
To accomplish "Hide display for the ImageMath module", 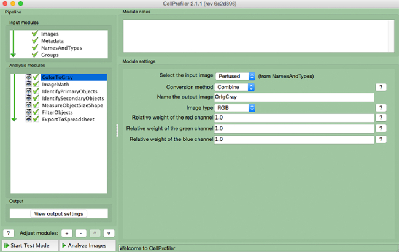I will pyautogui.click(x=28, y=85).
